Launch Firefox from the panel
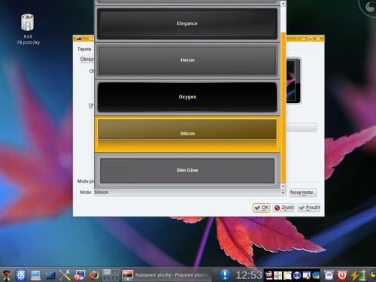The height and width of the screenshot is (282, 376). coord(94,275)
